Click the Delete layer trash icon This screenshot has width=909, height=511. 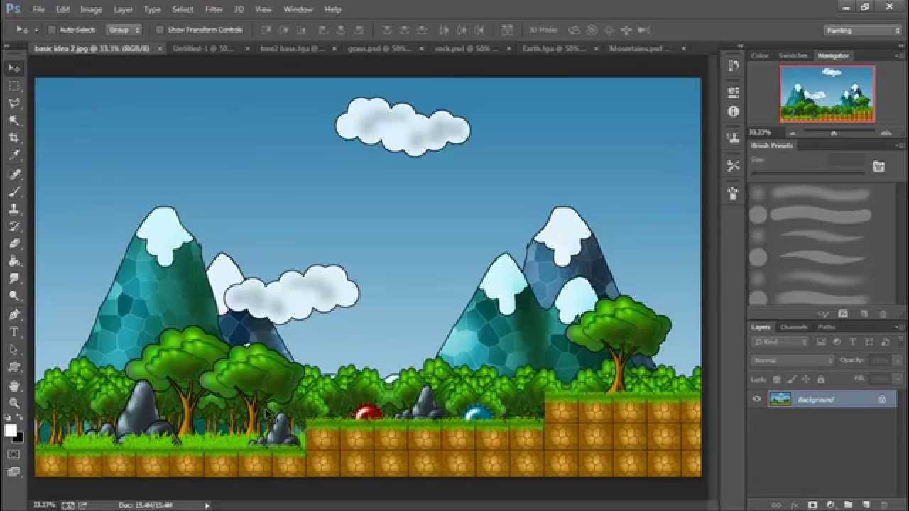click(x=884, y=505)
